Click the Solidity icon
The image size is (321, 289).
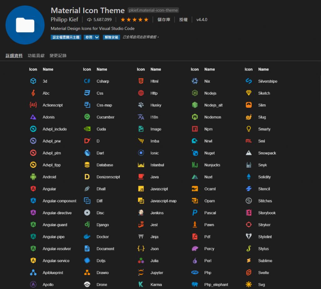pos(249,177)
